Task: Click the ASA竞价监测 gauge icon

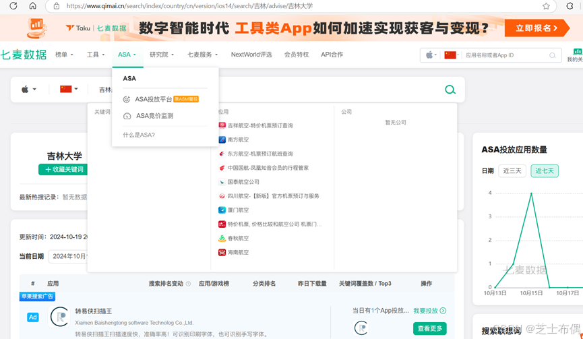Action: 127,116
